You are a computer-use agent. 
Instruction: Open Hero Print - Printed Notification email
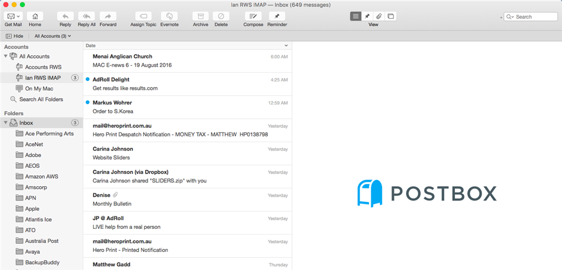(188, 246)
